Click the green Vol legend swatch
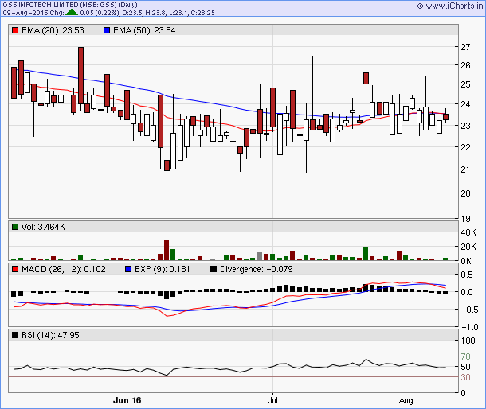This screenshot has width=486, height=409. tap(15, 227)
